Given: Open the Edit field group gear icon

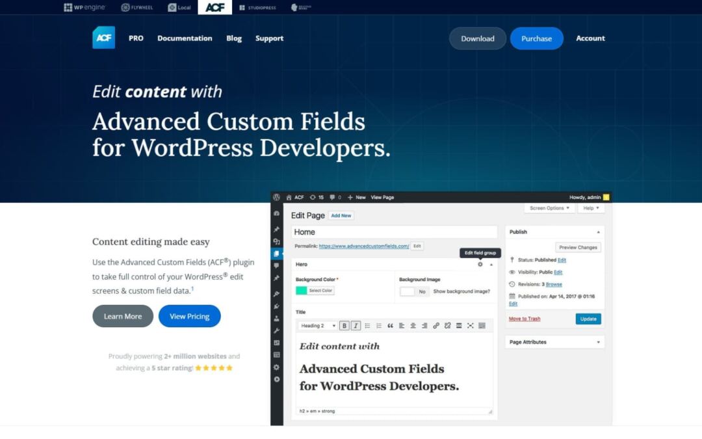Looking at the screenshot, I should [480, 265].
